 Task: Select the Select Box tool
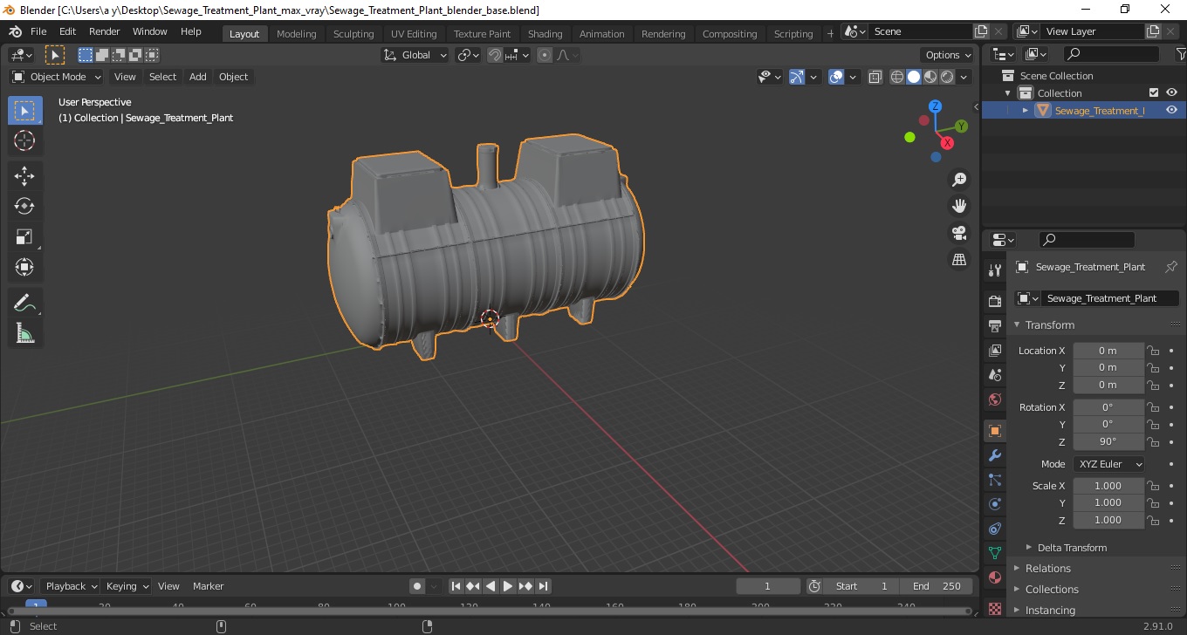24,111
